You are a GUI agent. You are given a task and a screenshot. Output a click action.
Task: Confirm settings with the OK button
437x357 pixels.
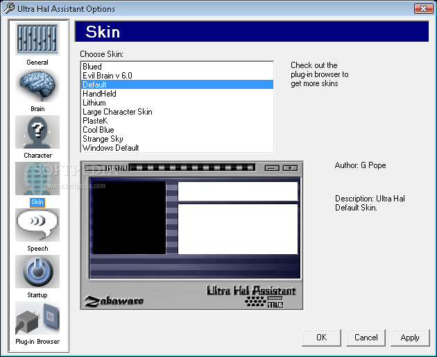321,338
